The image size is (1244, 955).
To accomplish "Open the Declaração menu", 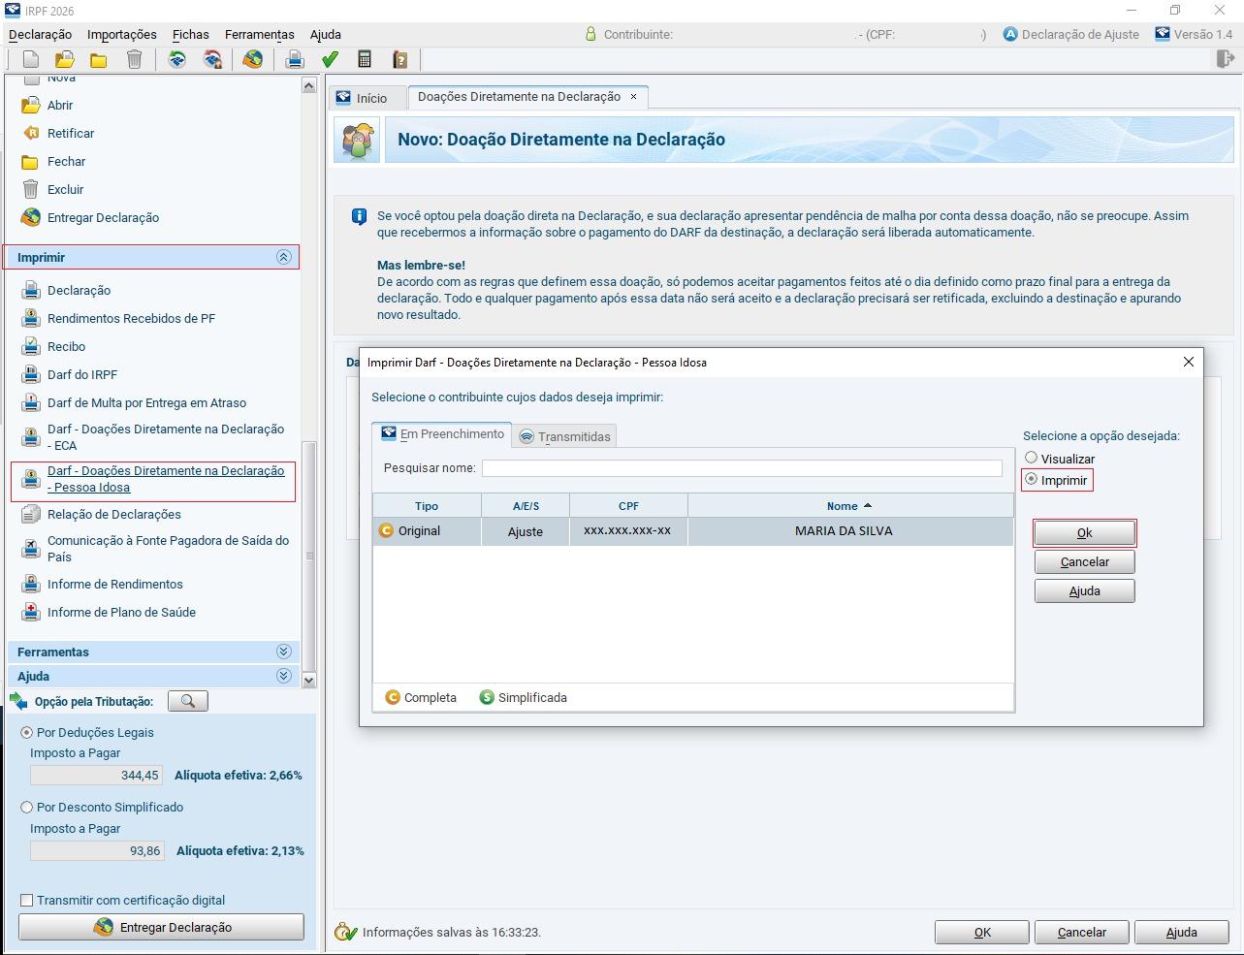I will [40, 34].
